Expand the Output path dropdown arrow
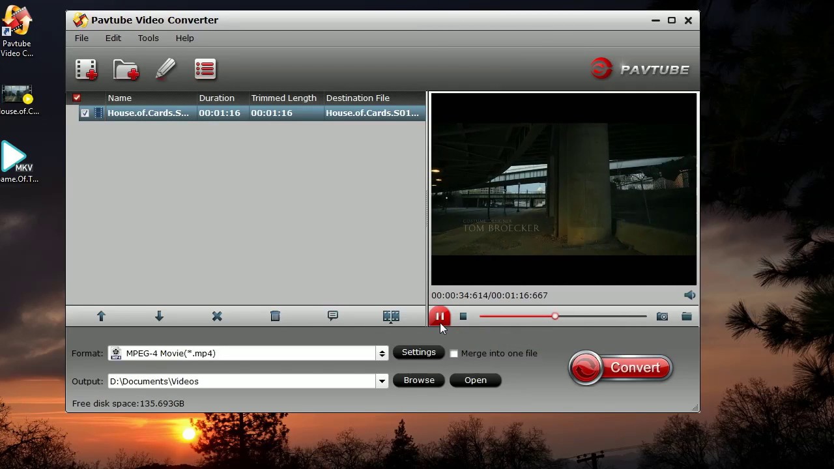The width and height of the screenshot is (834, 469). (x=382, y=381)
